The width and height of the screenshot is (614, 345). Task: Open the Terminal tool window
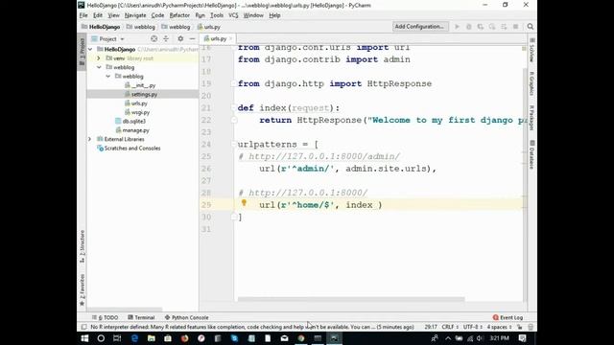pyautogui.click(x=141, y=317)
